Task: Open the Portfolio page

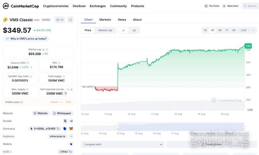Action: [212, 6]
